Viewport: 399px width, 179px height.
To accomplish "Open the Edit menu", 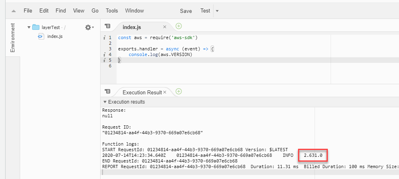I will pyautogui.click(x=44, y=11).
